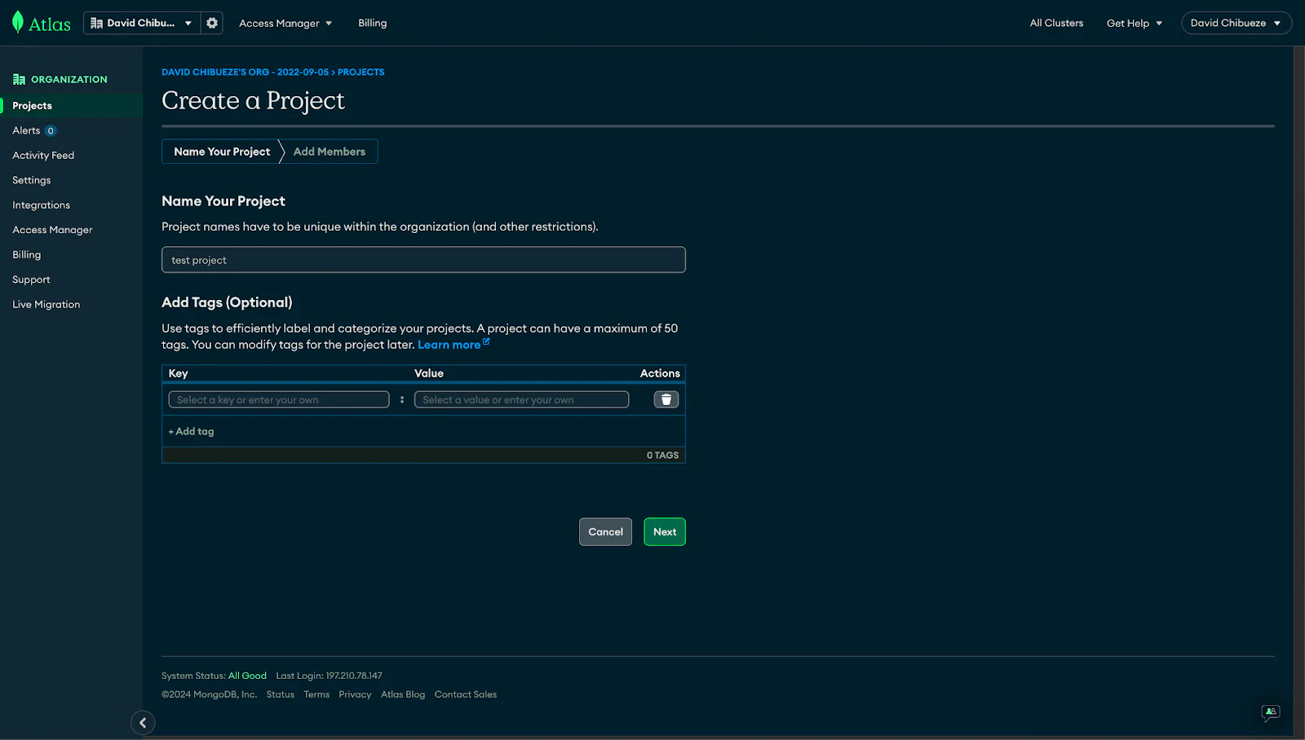The height and width of the screenshot is (740, 1305).
Task: Click the + Add tag button
Action: pyautogui.click(x=191, y=431)
